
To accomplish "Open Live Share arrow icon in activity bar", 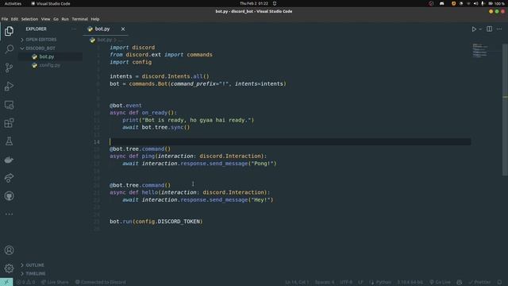I will coord(9,178).
